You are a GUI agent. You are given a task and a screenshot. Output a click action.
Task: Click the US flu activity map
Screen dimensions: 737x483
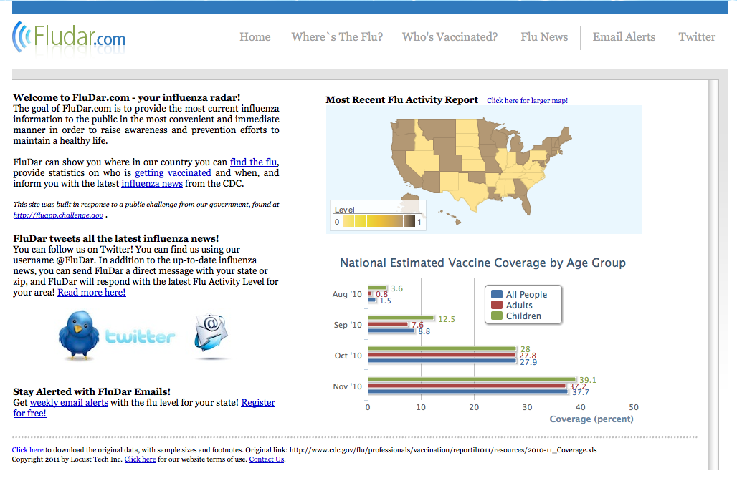[x=484, y=170]
